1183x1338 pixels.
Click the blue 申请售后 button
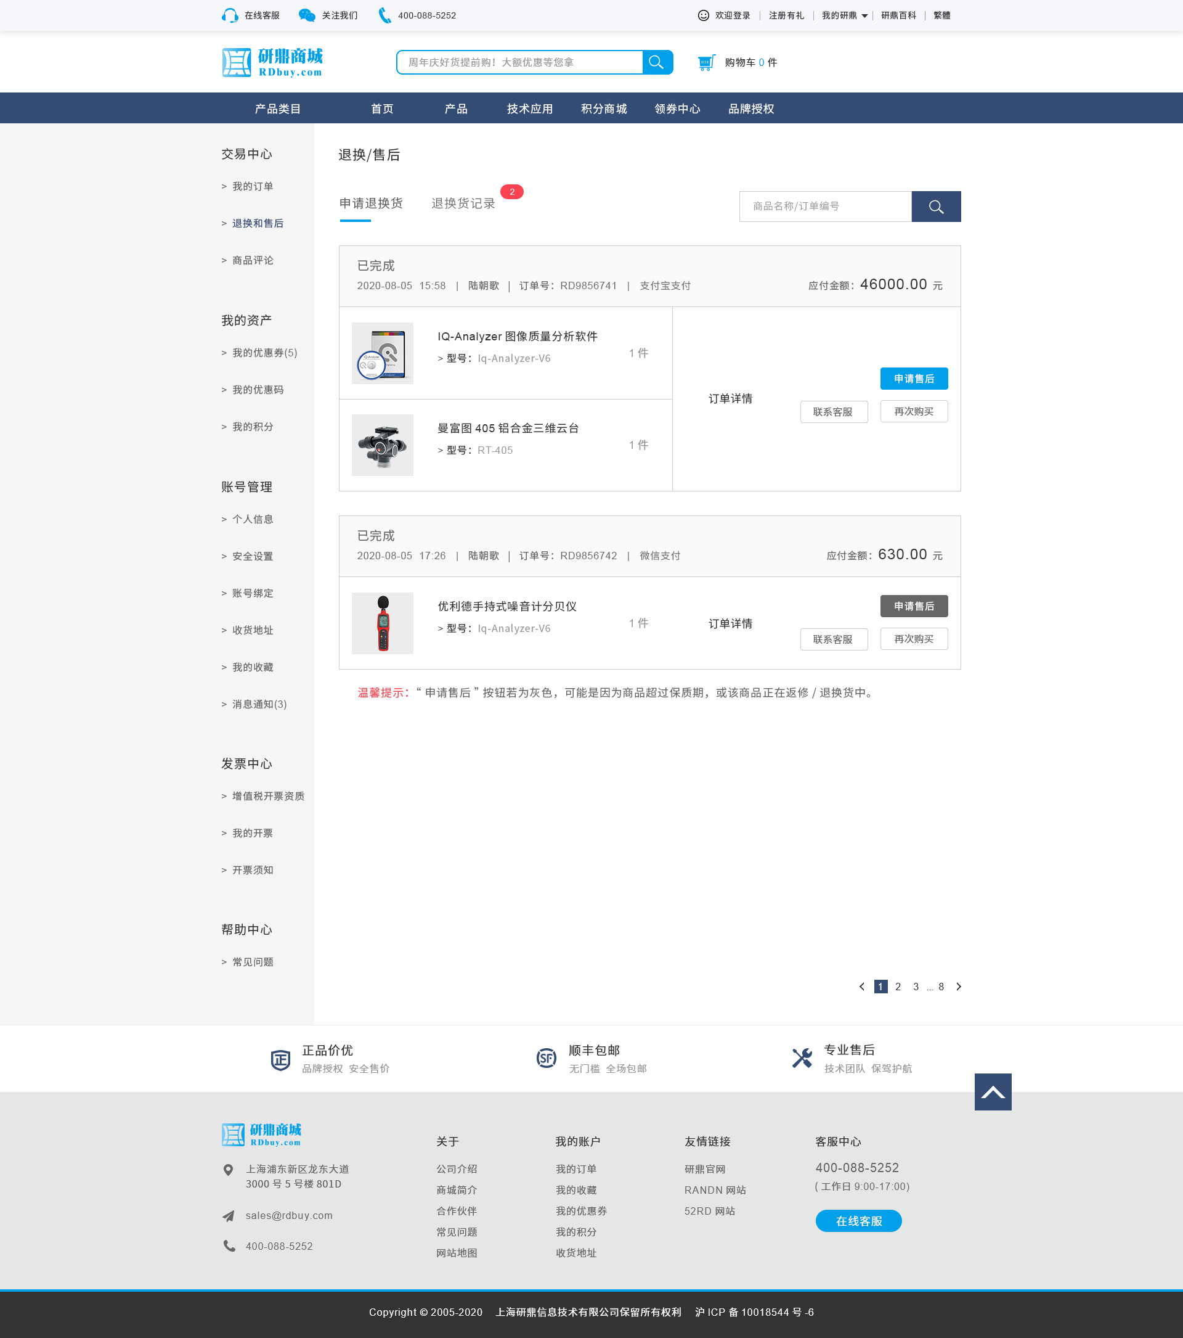(x=914, y=379)
